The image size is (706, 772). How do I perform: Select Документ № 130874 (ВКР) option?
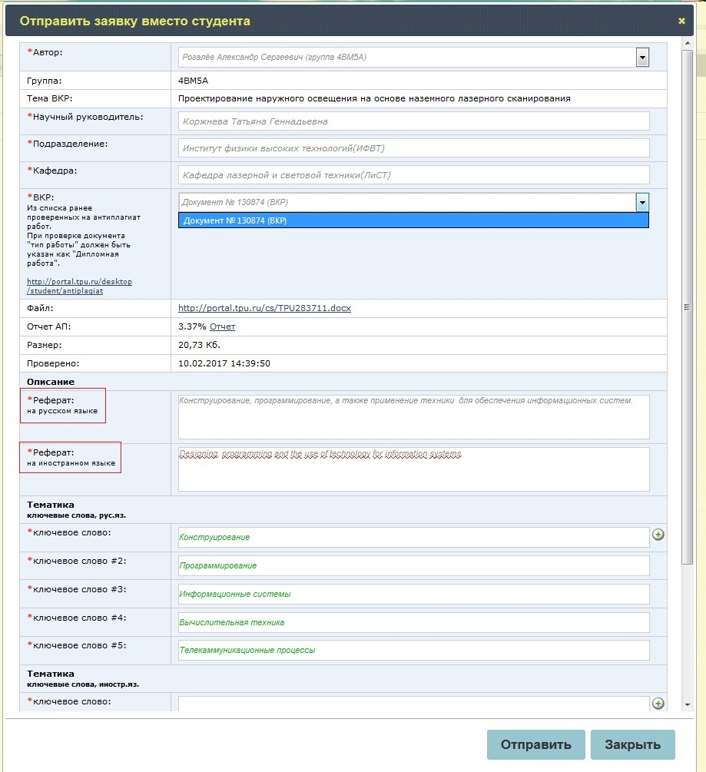coord(413,220)
